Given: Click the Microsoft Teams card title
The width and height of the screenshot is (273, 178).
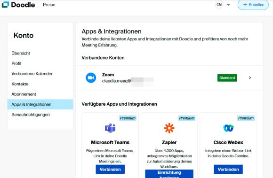Looking at the screenshot, I should 110,142.
